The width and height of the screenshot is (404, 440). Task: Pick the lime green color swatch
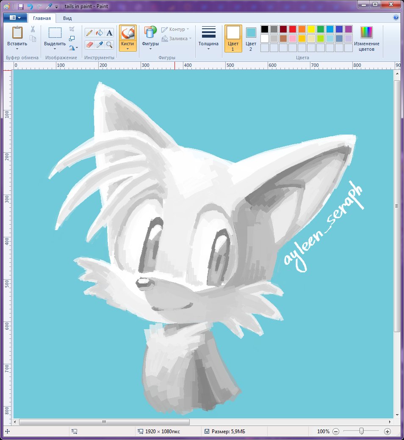[321, 38]
